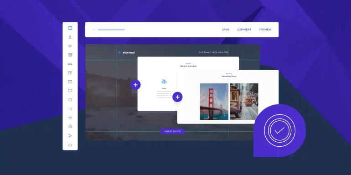Click the 'Call Now: 1-800-464-786' text
Viewport: 351px width, 175px height.
click(213, 52)
